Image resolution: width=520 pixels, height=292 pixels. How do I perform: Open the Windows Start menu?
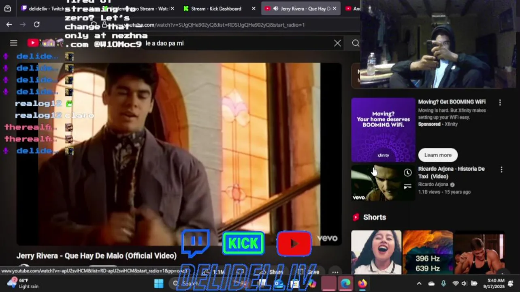(159, 283)
